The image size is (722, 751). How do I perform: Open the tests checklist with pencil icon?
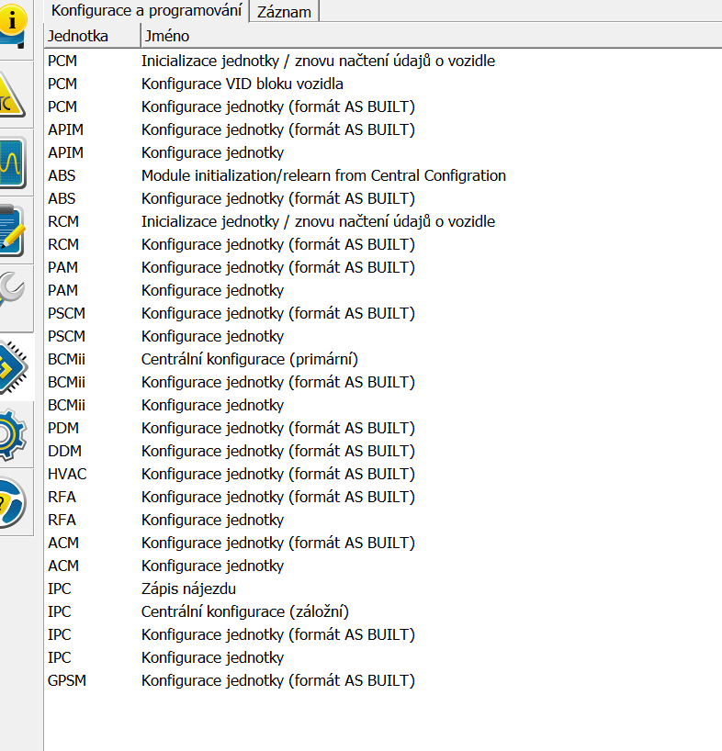(x=15, y=230)
